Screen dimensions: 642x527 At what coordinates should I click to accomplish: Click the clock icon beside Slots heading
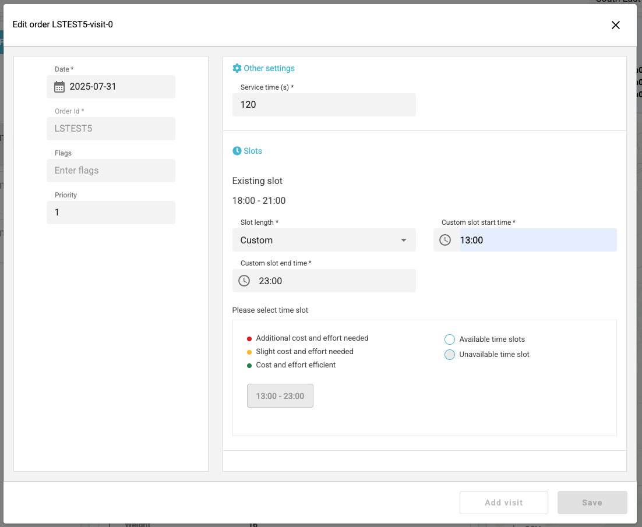tap(237, 151)
